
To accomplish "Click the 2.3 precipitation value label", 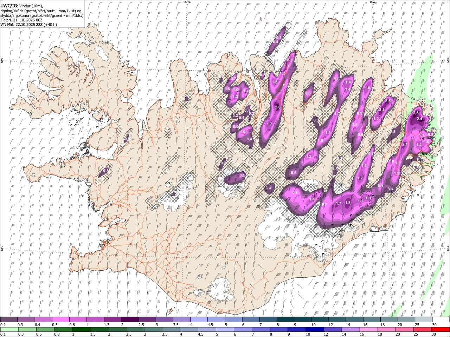I will [x=382, y=110].
